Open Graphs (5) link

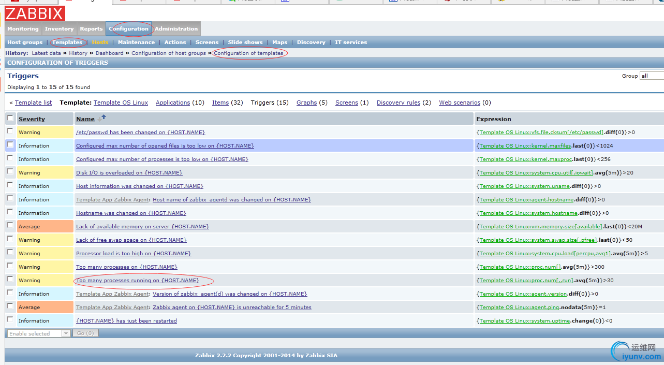[x=306, y=103]
